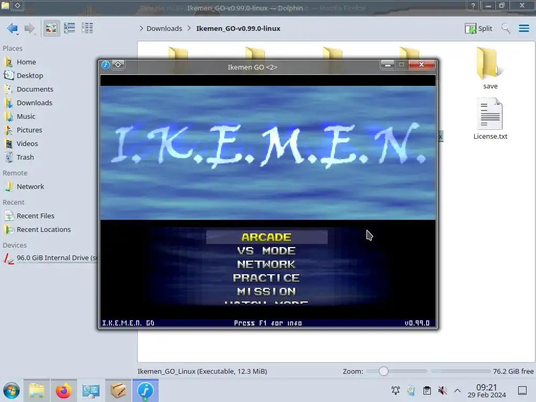Screen dimensions: 536x402
Task: Click Downloads in the breadcrumb path
Action: pos(164,28)
